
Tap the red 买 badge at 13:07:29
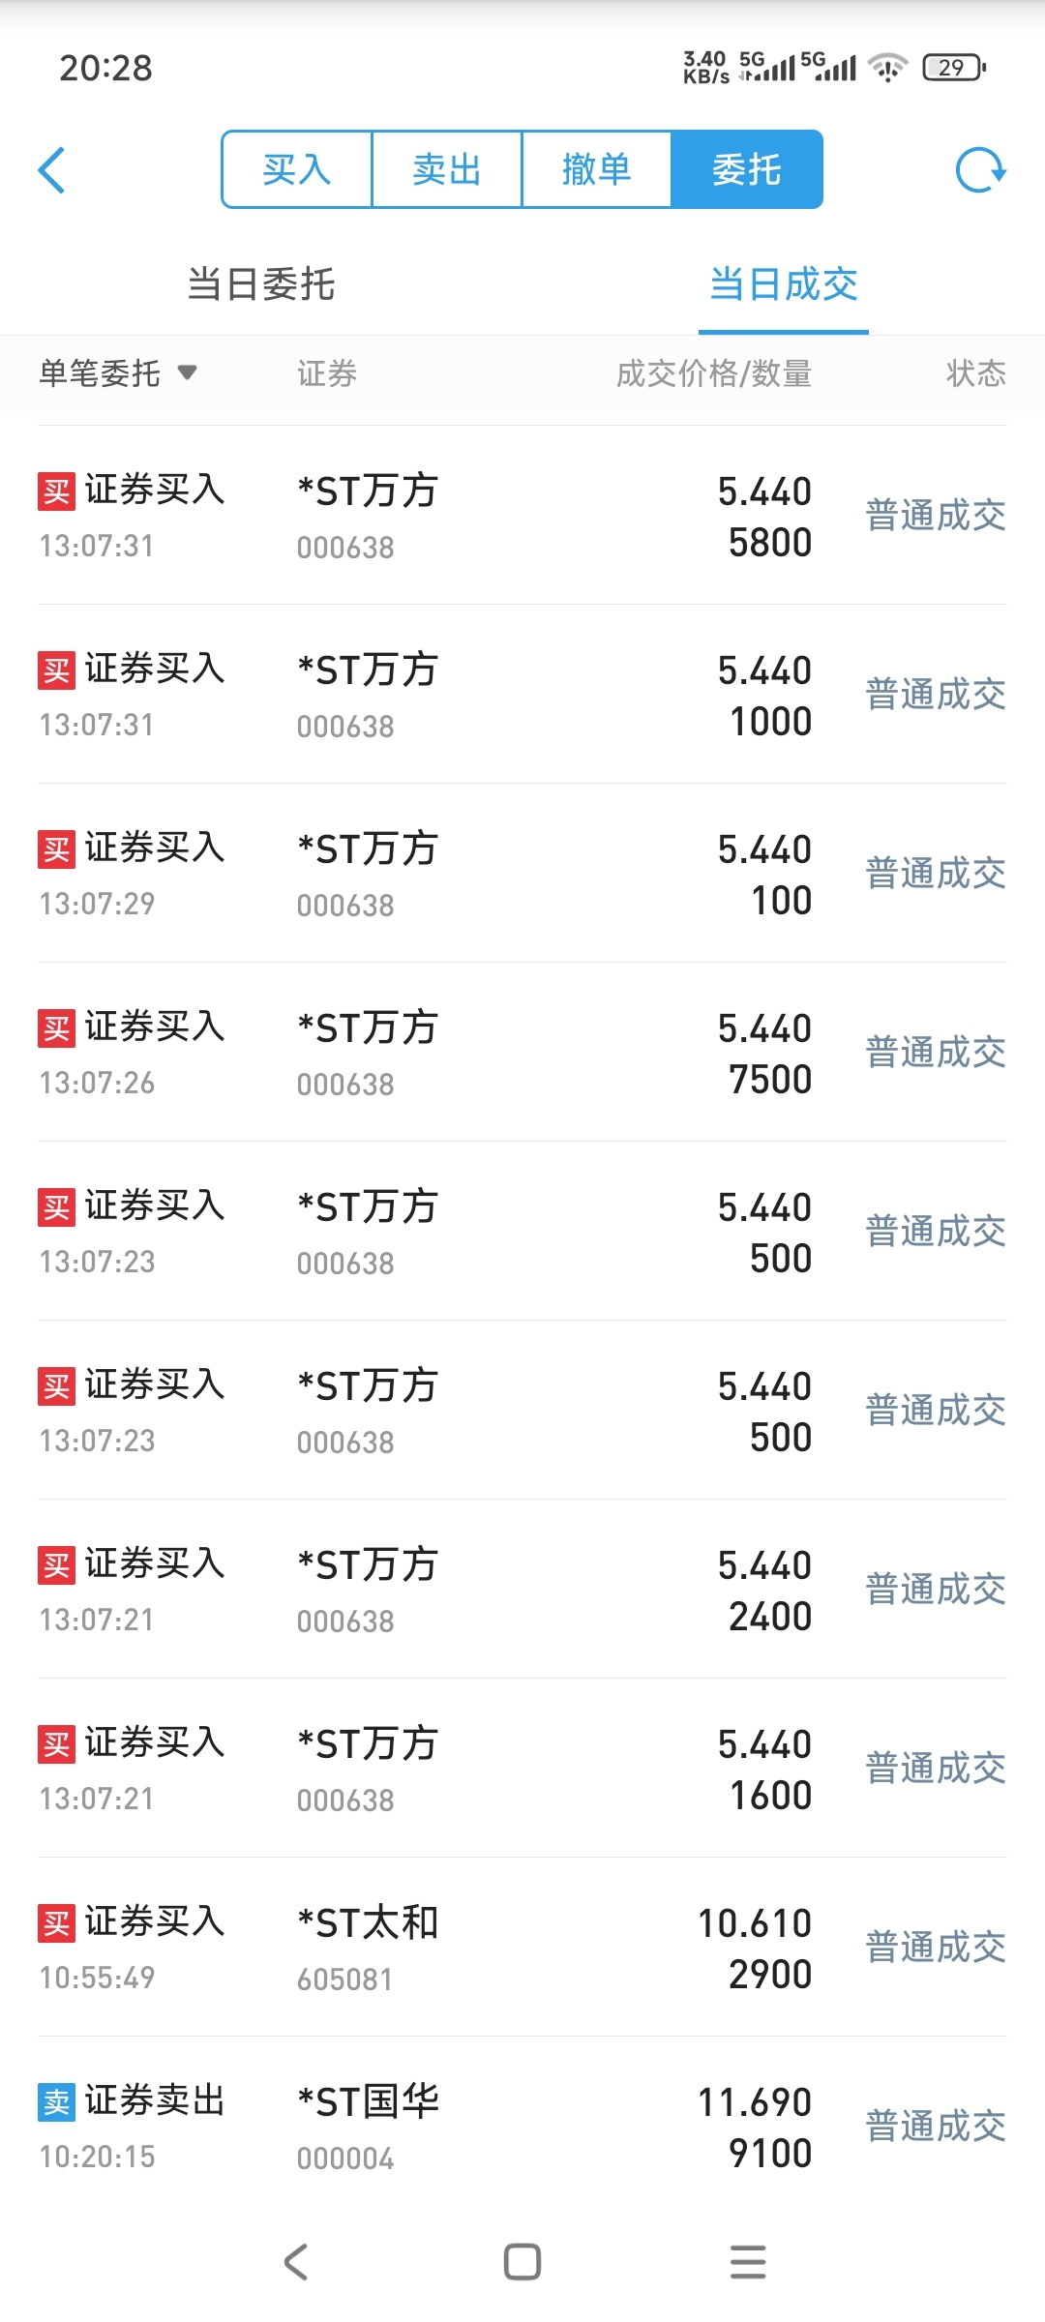point(57,850)
